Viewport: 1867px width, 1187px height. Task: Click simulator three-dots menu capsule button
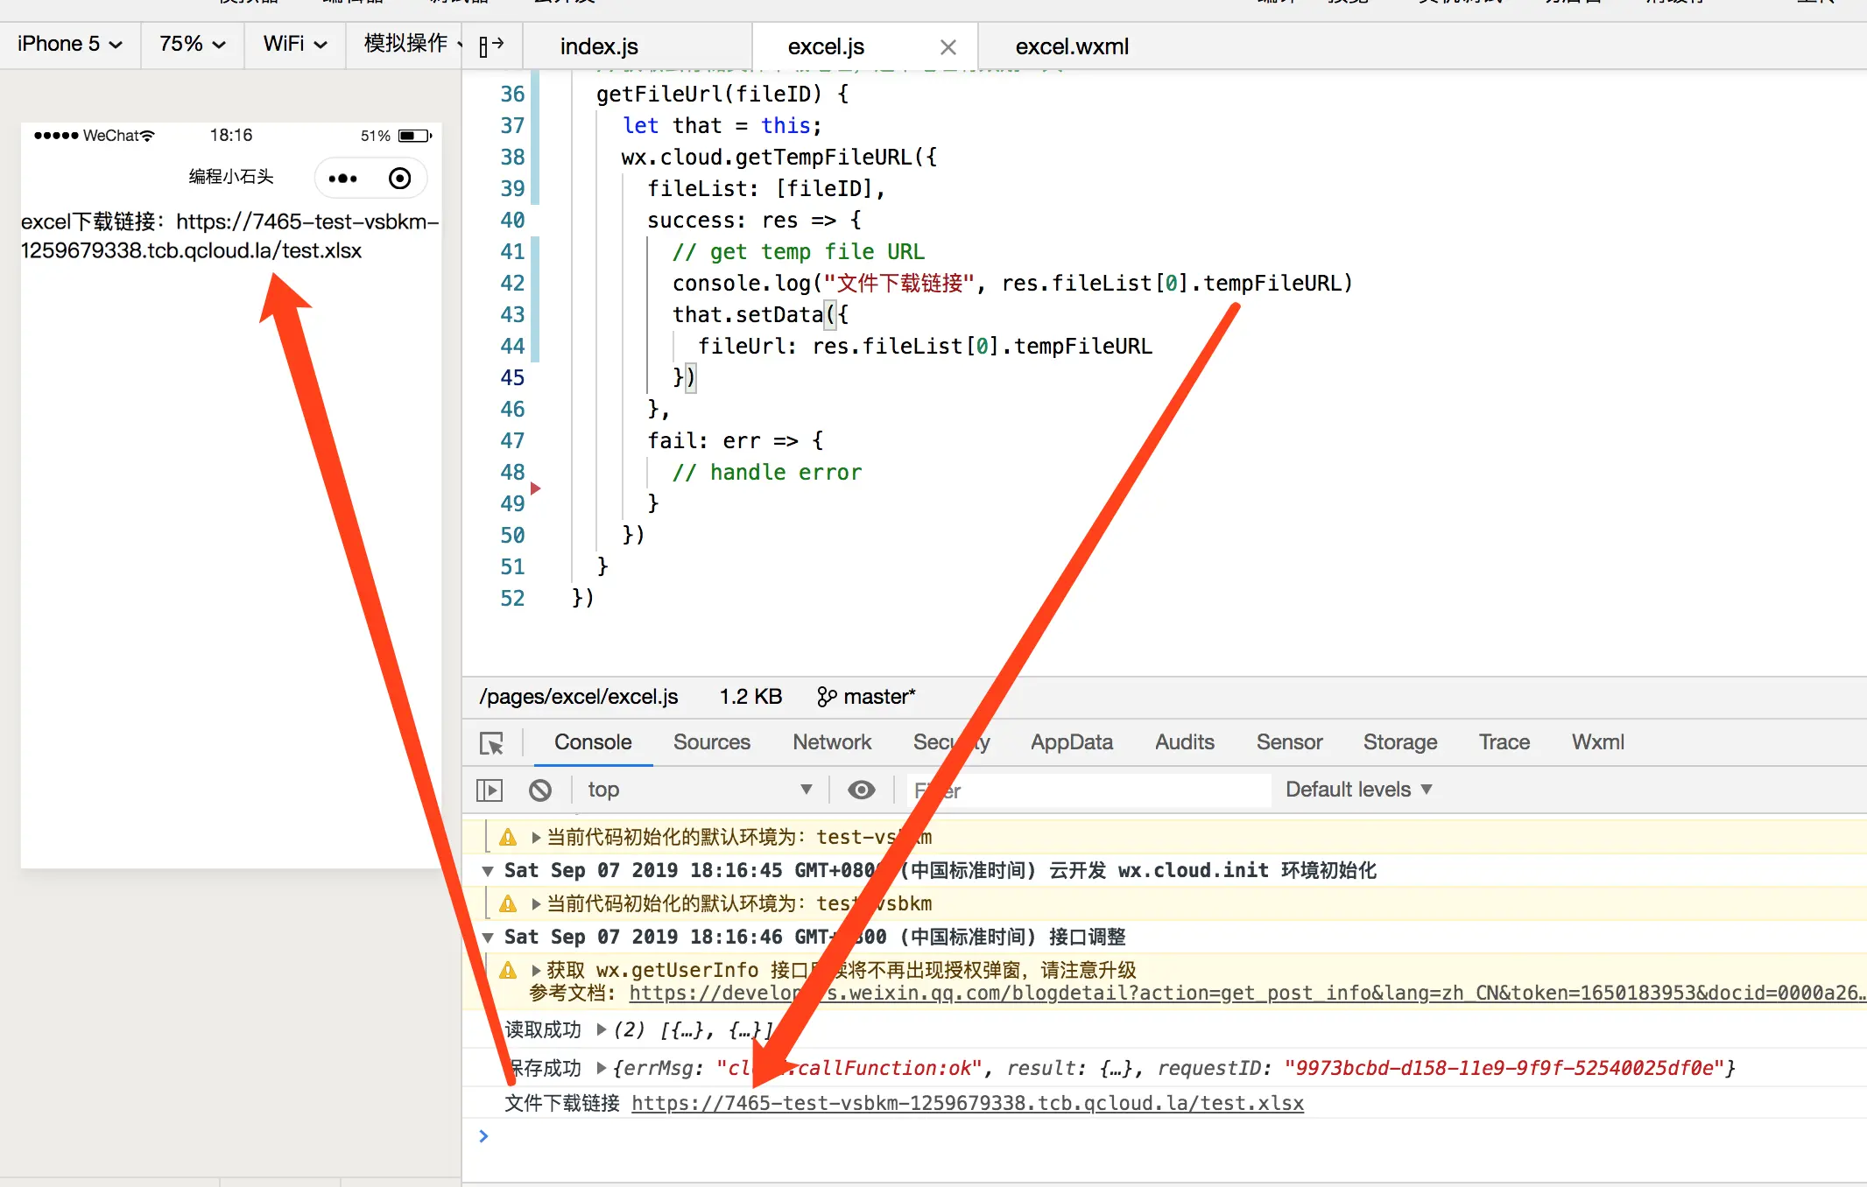(x=342, y=179)
